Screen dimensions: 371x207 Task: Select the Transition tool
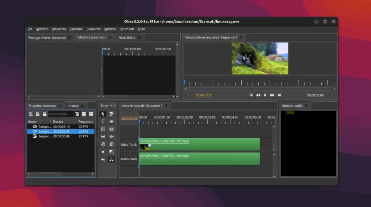click(x=112, y=152)
